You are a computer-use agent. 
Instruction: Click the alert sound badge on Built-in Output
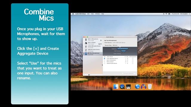point(99,44)
